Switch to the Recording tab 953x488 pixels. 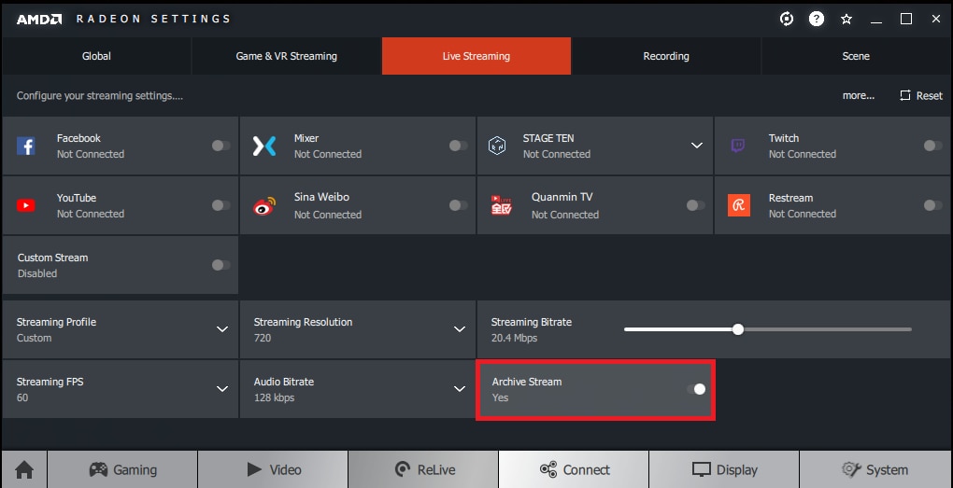(x=666, y=56)
